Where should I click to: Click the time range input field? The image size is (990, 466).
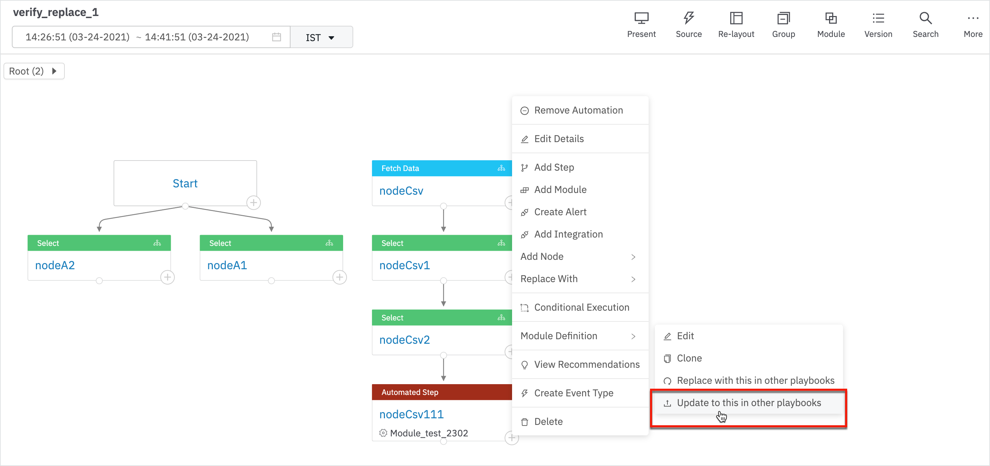click(150, 37)
